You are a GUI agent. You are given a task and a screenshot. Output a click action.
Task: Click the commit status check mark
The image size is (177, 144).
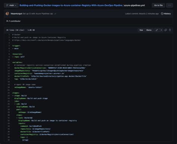tap(55, 14)
